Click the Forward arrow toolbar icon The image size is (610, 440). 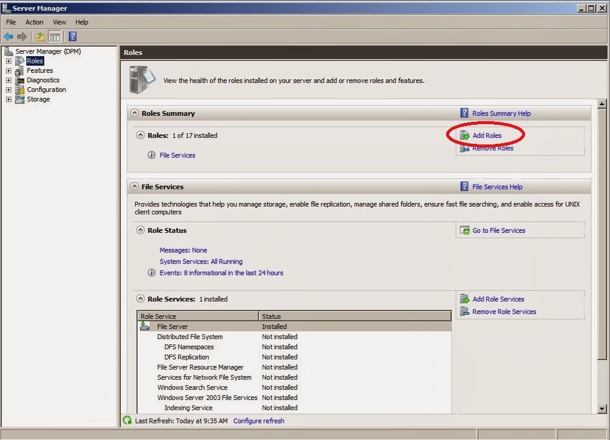[22, 37]
